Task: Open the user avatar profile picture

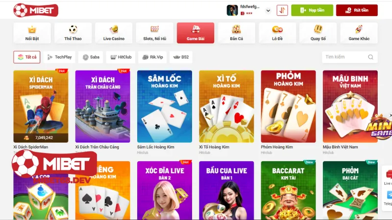Action: (x=232, y=10)
